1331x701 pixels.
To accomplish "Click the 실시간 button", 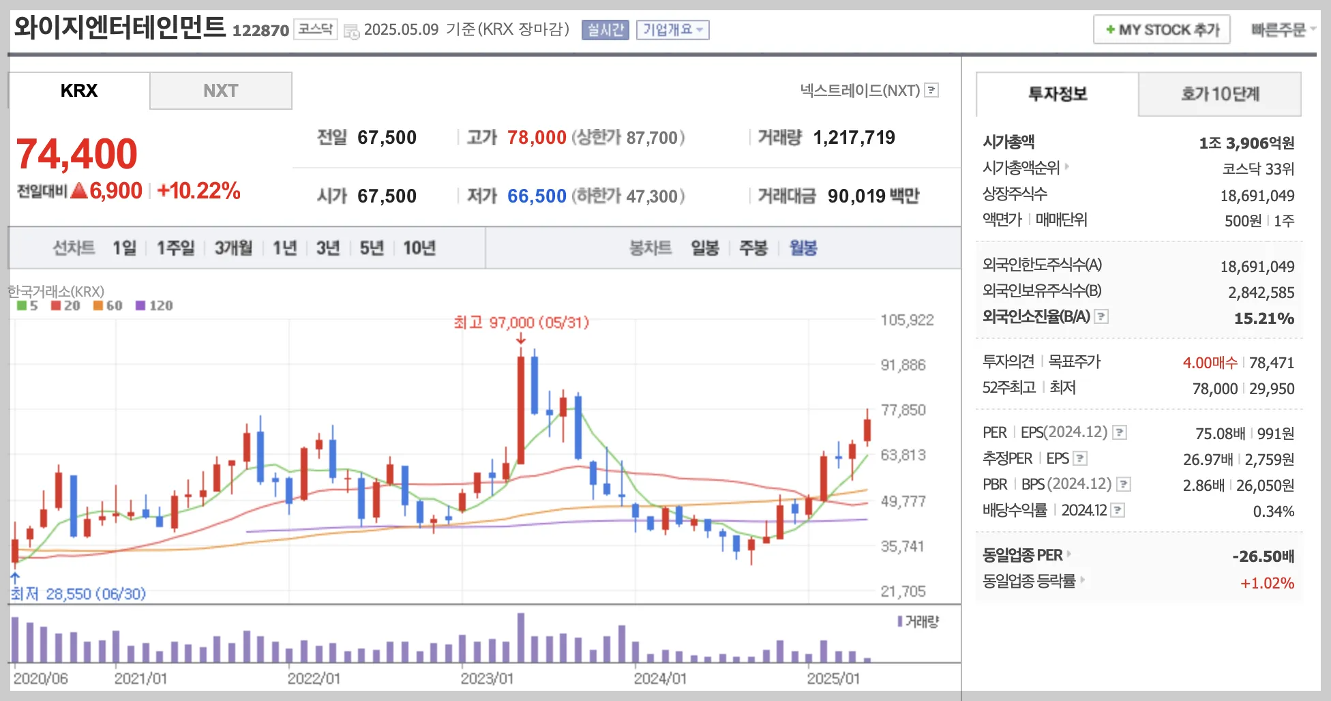I will click(x=605, y=30).
